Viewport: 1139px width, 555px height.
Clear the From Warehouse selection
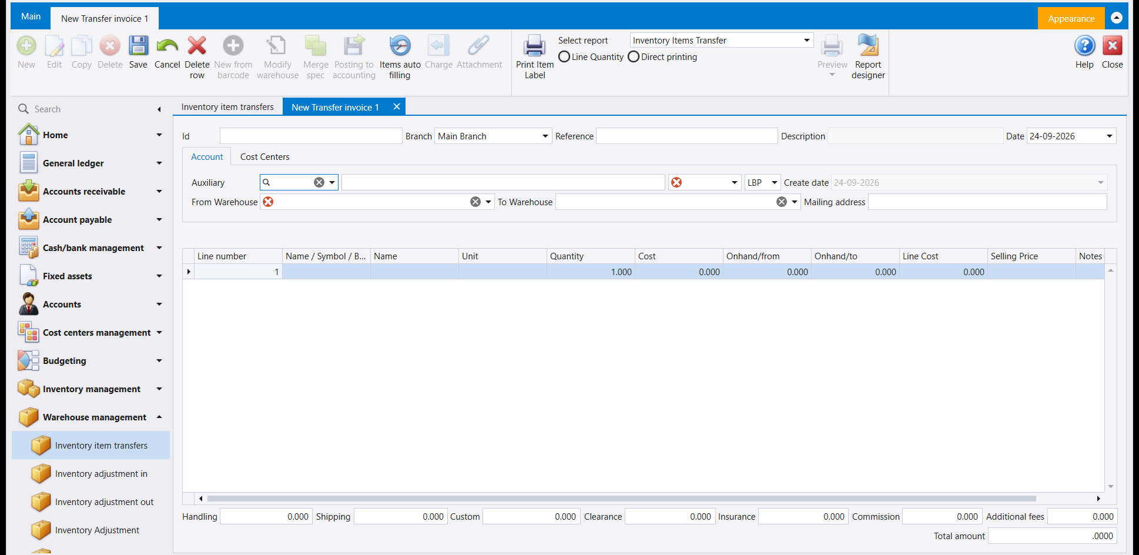pyautogui.click(x=475, y=202)
